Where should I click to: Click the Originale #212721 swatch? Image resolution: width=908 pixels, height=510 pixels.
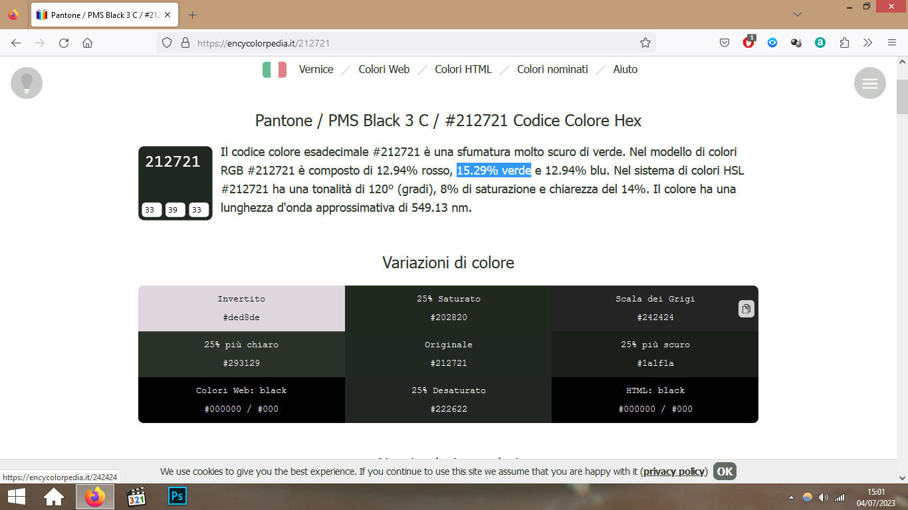(449, 354)
